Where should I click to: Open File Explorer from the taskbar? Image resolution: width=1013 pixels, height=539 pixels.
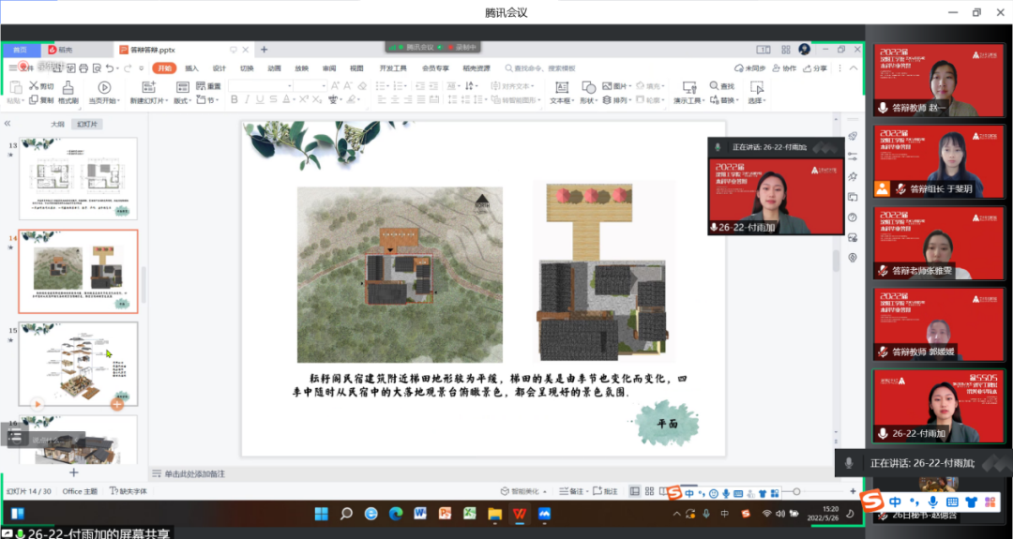495,514
